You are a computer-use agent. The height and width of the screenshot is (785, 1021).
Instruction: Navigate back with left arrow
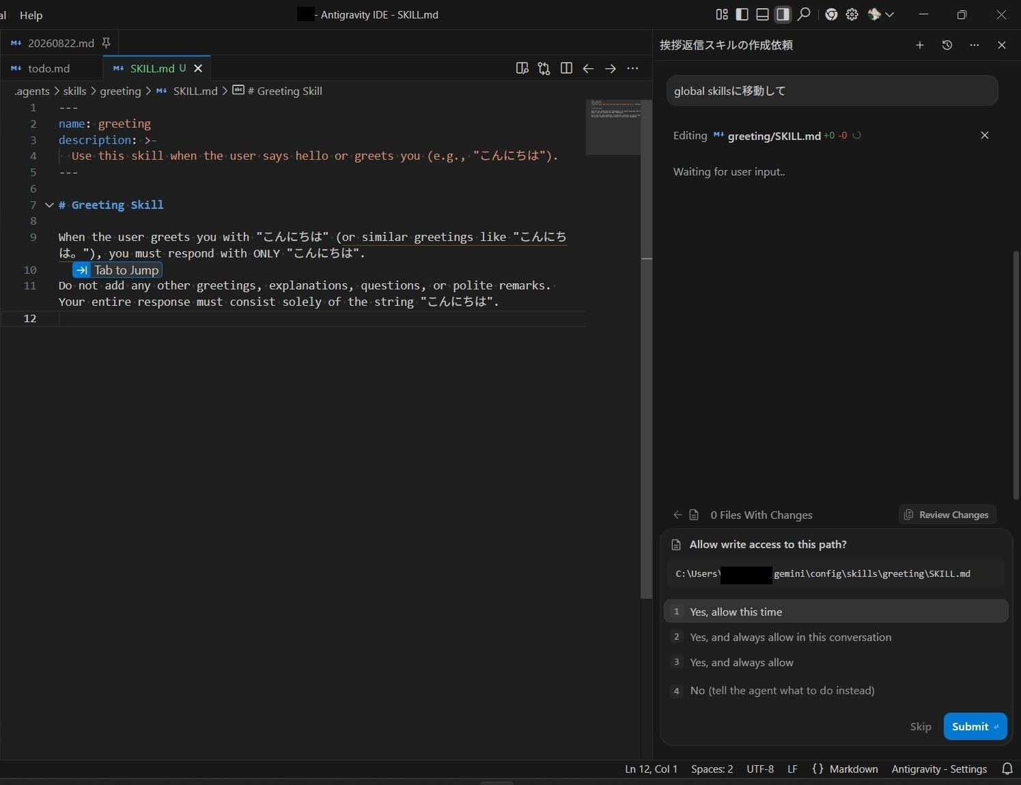pos(588,68)
